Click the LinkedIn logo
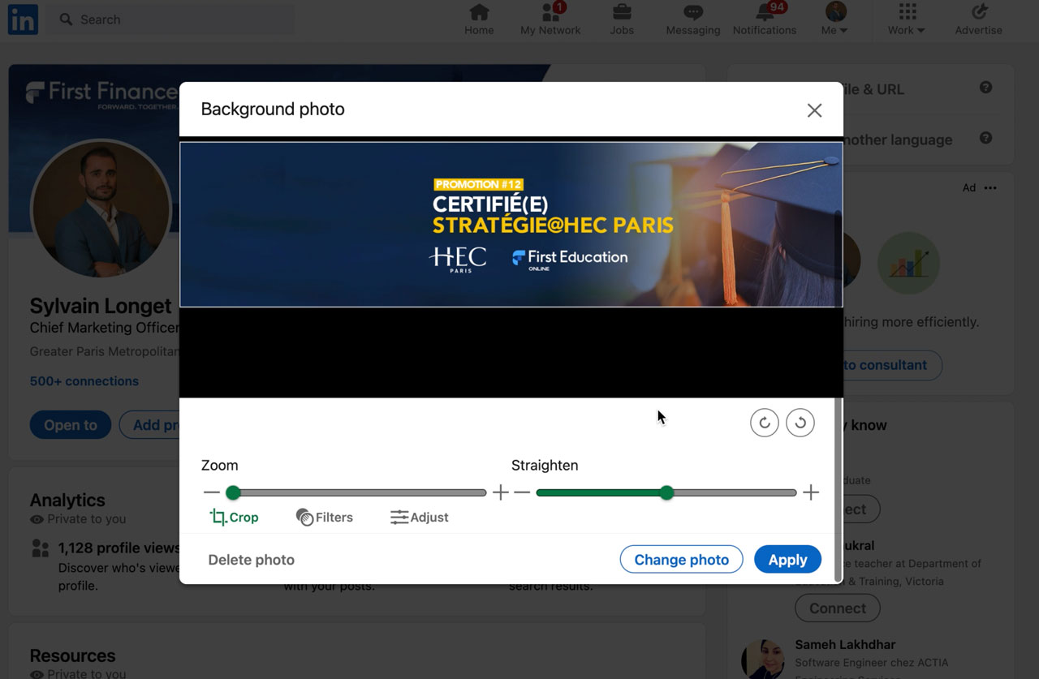The width and height of the screenshot is (1039, 679). [x=23, y=19]
